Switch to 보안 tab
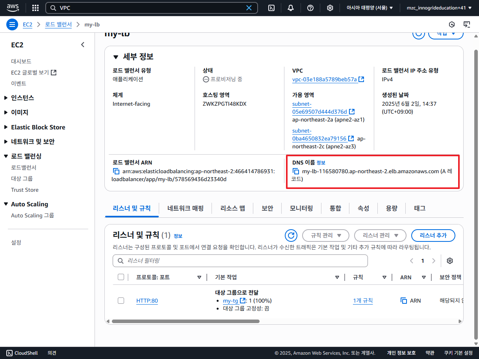This screenshot has width=479, height=359. [x=267, y=208]
